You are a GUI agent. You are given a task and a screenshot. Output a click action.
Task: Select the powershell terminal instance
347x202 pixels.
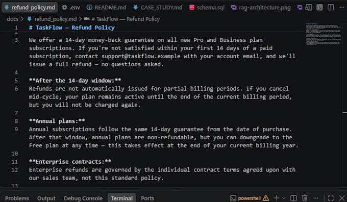tap(245, 198)
